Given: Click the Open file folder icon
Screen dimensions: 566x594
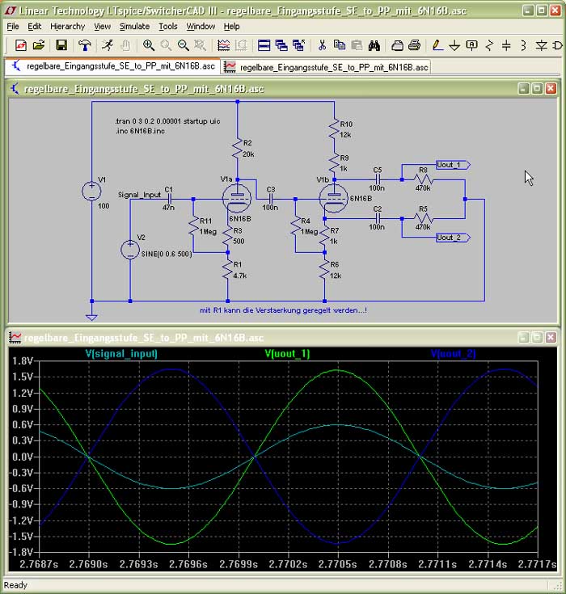Looking at the screenshot, I should pyautogui.click(x=38, y=45).
